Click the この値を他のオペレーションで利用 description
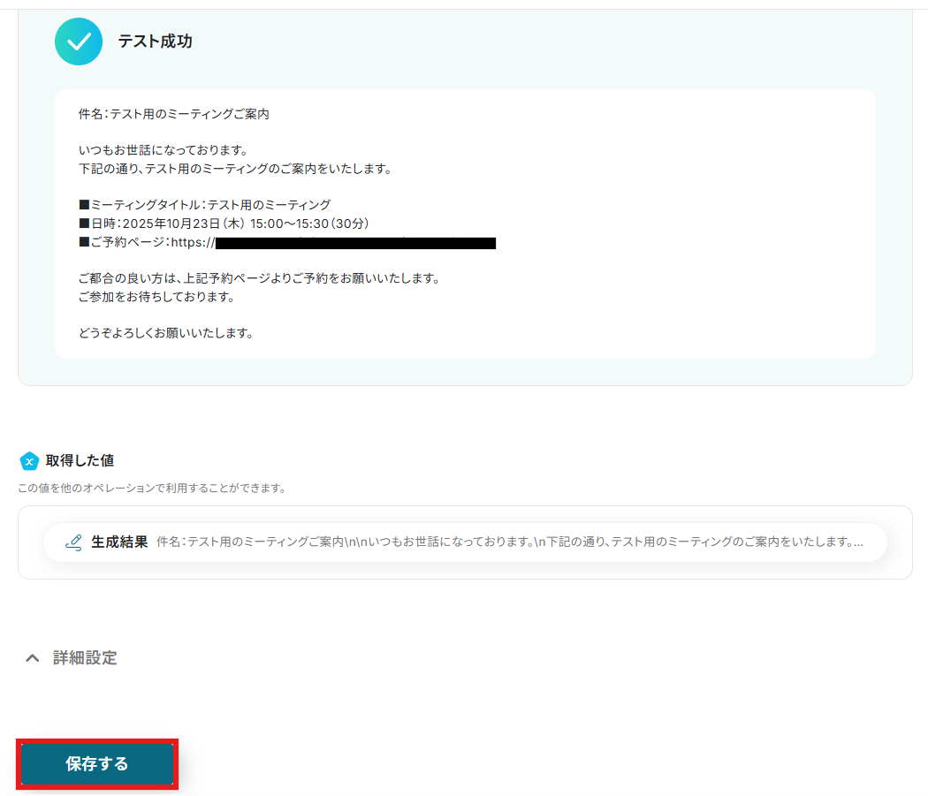This screenshot has width=928, height=796. [152, 489]
